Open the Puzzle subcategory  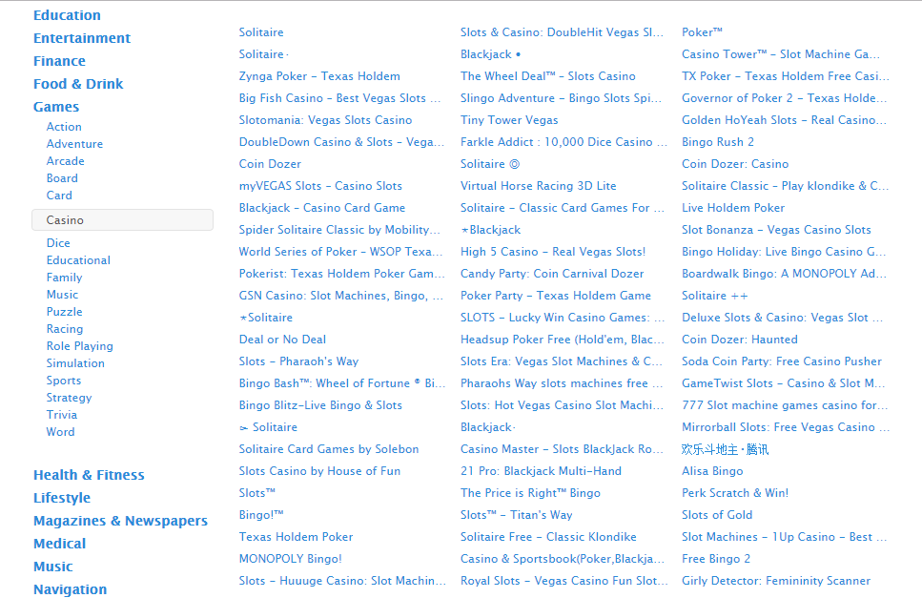pos(65,312)
